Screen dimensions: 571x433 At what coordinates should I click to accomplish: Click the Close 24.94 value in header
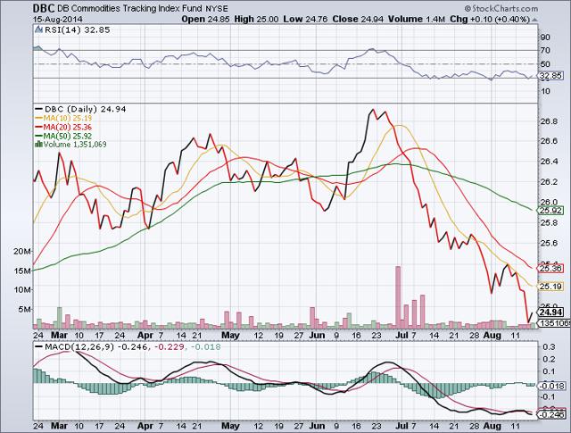click(x=358, y=20)
